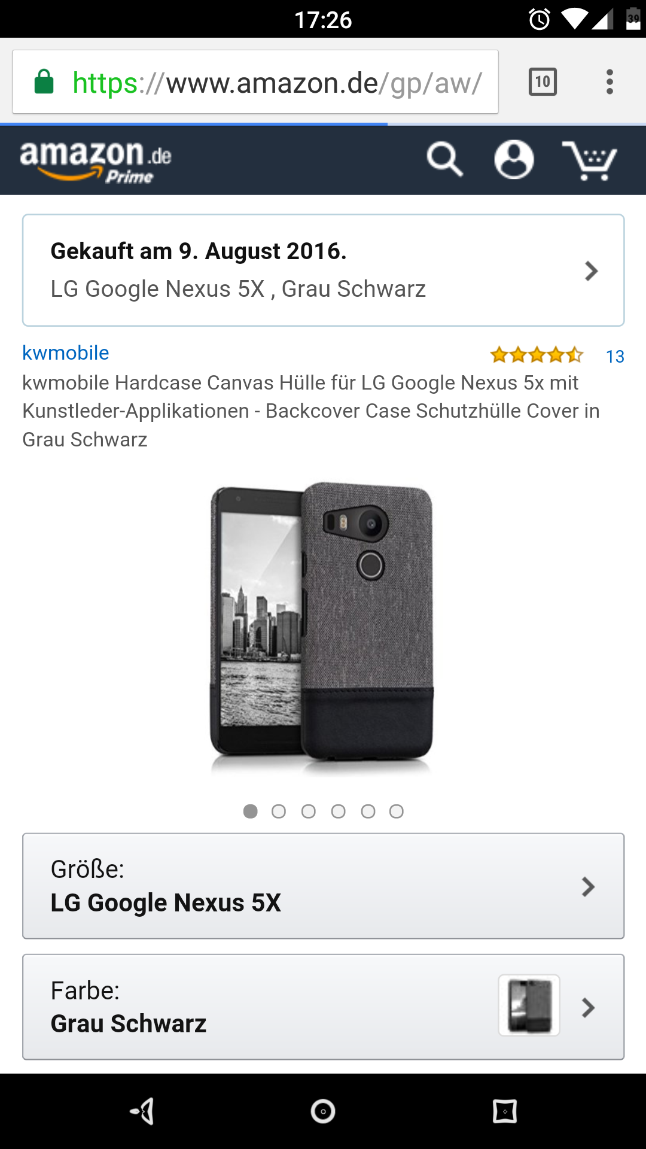Open Amazon search with magnifier icon
Screen dimensions: 646x1149
(x=445, y=160)
